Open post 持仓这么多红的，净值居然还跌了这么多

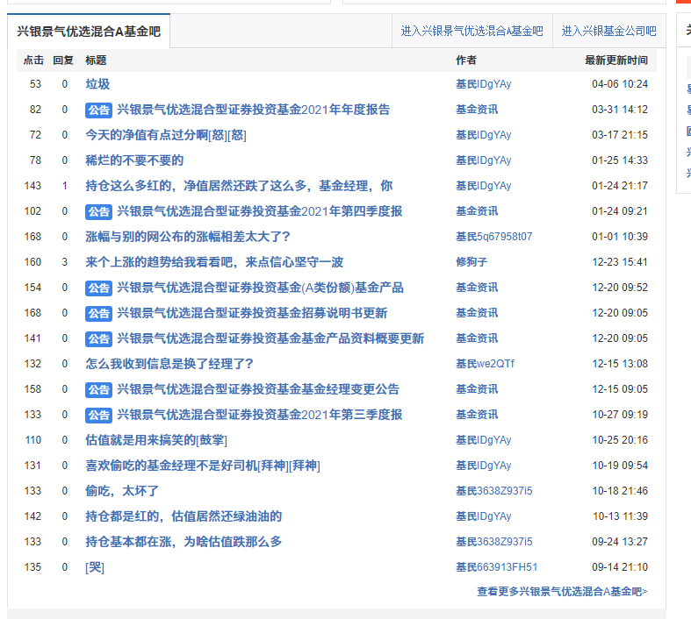[x=239, y=186]
